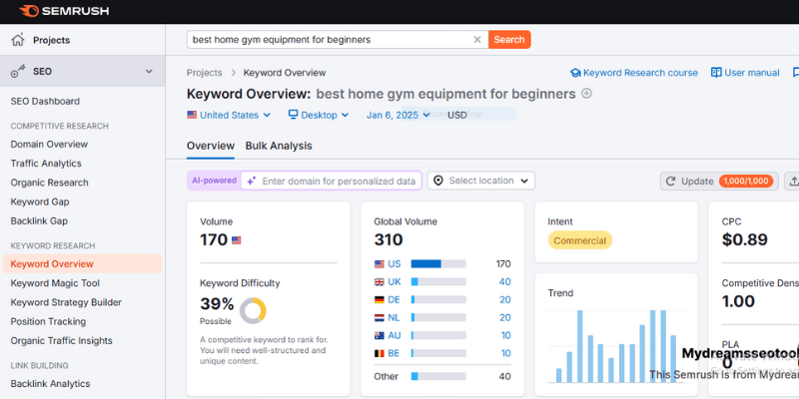Click the Update button

pos(719,182)
